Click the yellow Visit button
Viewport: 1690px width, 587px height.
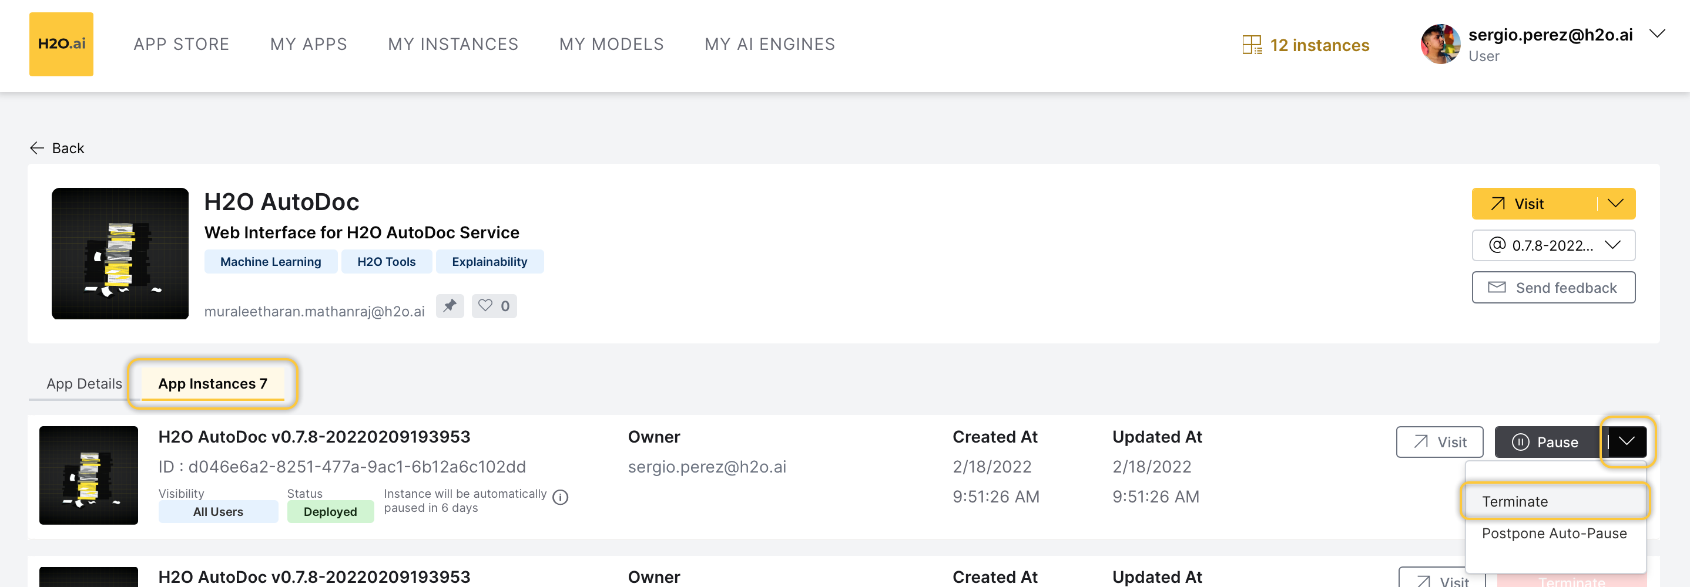pos(1534,204)
